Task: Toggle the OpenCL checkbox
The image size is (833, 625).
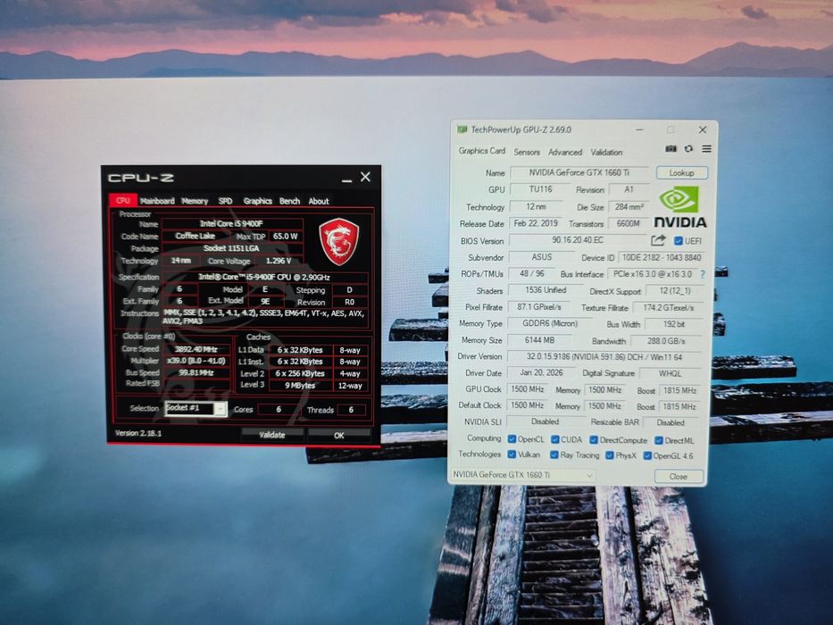Action: [x=512, y=439]
